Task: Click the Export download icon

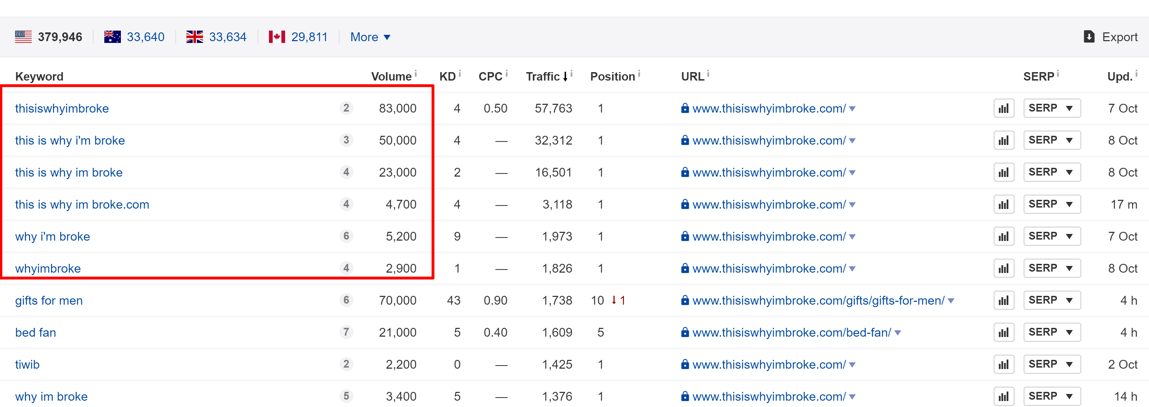Action: (x=1089, y=37)
